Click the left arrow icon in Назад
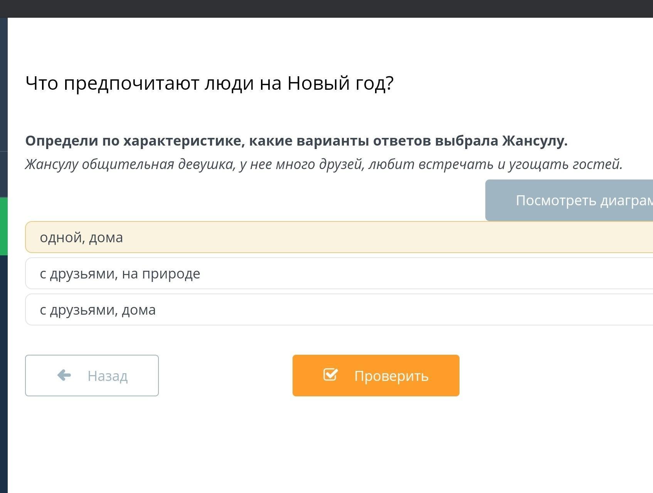653x493 pixels. click(x=64, y=375)
